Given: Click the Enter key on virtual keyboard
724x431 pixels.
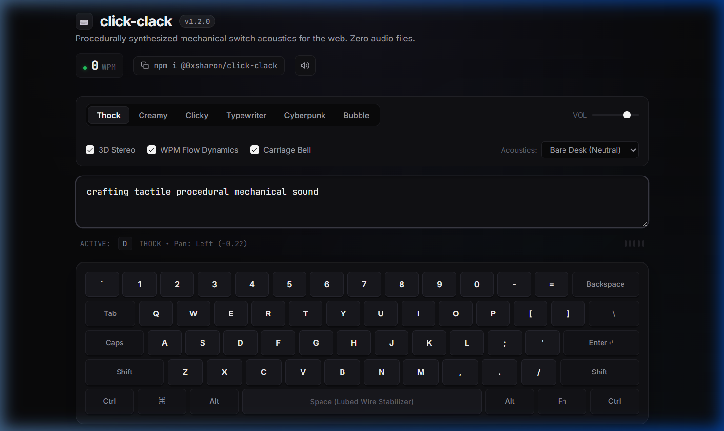Looking at the screenshot, I should (601, 343).
